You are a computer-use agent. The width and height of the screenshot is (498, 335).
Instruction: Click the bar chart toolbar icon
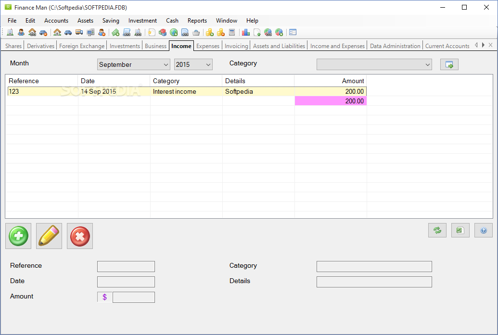pyautogui.click(x=246, y=32)
